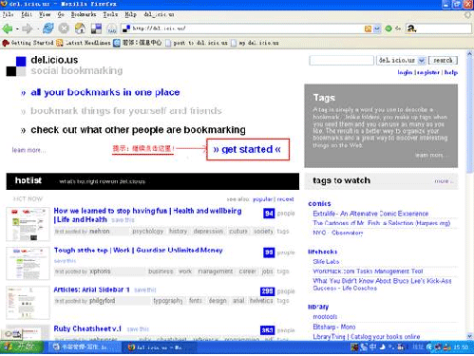Open 'Ruby Cheatsheet' link
The image size is (474, 356).
click(87, 328)
